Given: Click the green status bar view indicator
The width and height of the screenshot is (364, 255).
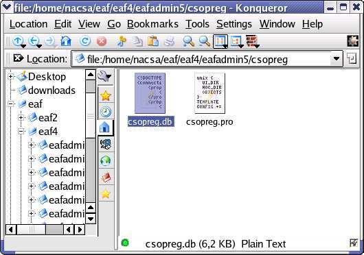Looking at the screenshot, I should pyautogui.click(x=125, y=243).
